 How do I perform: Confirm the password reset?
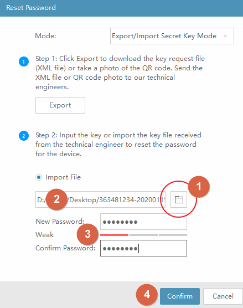point(180,296)
